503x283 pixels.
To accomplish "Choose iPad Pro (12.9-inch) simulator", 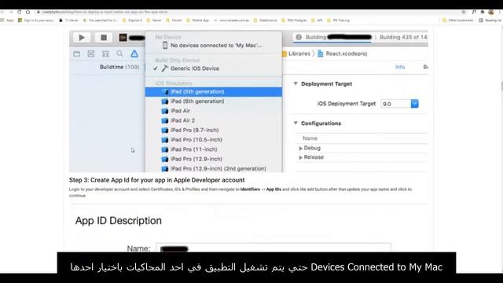I will pyautogui.click(x=213, y=159).
